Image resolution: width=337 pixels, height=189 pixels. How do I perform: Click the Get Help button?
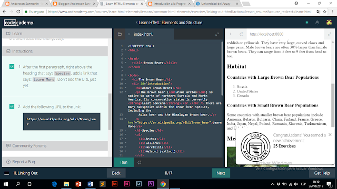pos(322,173)
